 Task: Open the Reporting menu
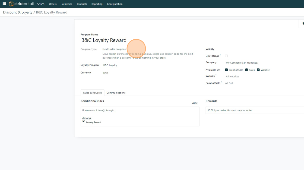click(x=97, y=4)
